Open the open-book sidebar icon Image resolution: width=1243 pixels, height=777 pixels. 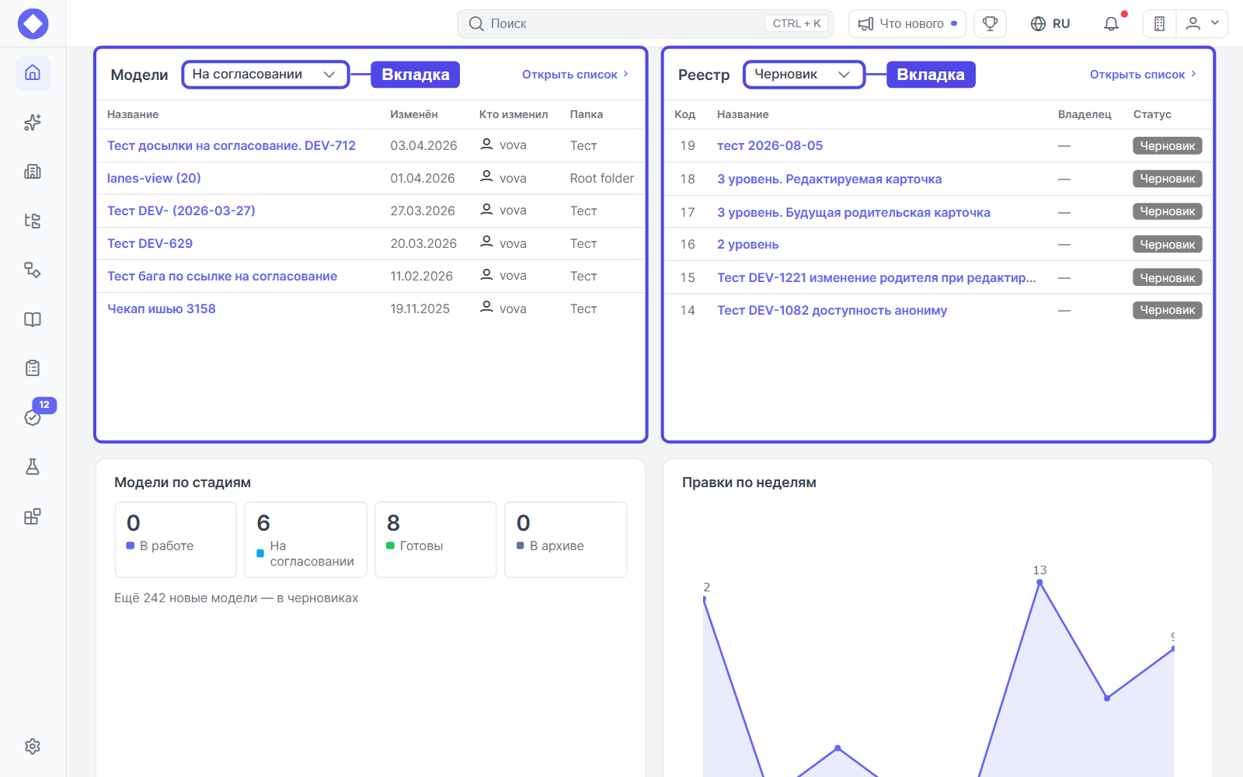[x=33, y=319]
